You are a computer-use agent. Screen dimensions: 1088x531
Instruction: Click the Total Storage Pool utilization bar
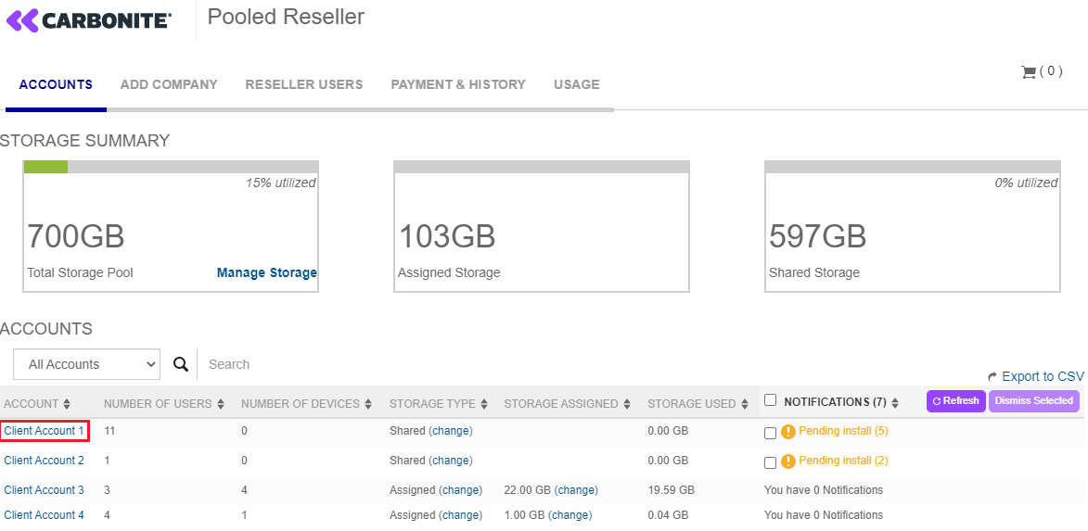171,167
